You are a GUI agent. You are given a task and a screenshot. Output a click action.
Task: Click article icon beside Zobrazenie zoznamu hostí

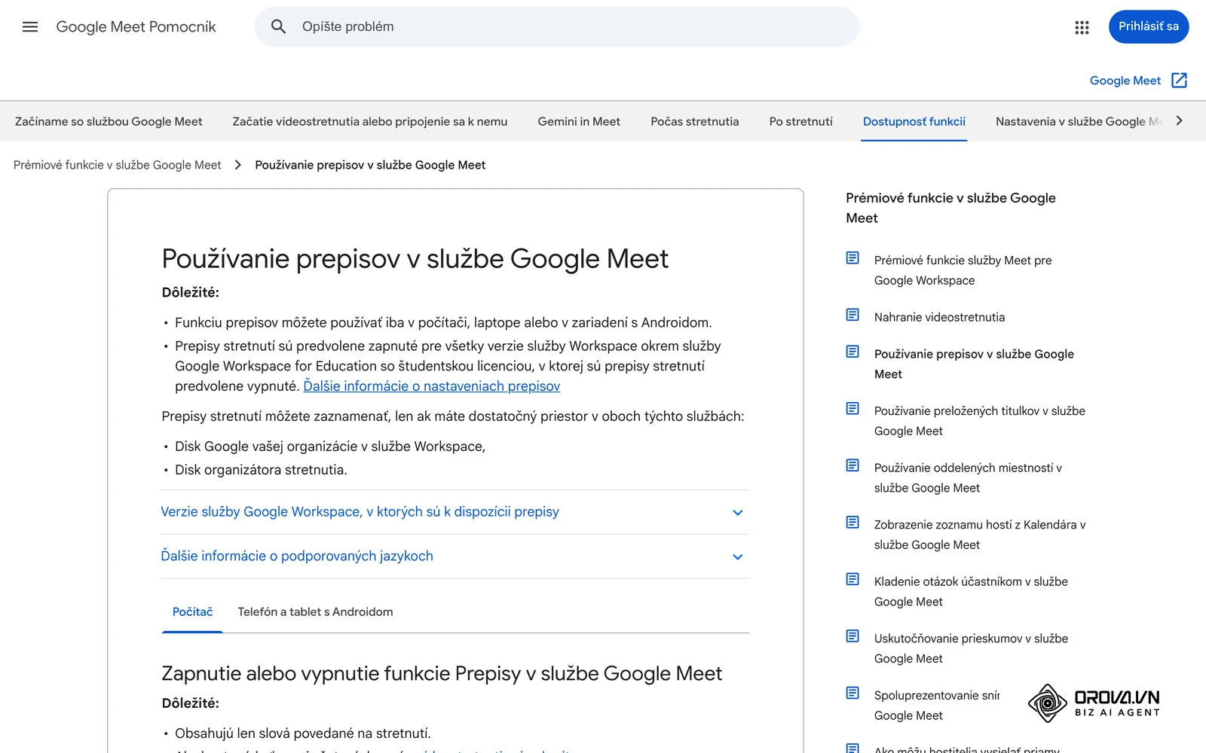(x=852, y=523)
